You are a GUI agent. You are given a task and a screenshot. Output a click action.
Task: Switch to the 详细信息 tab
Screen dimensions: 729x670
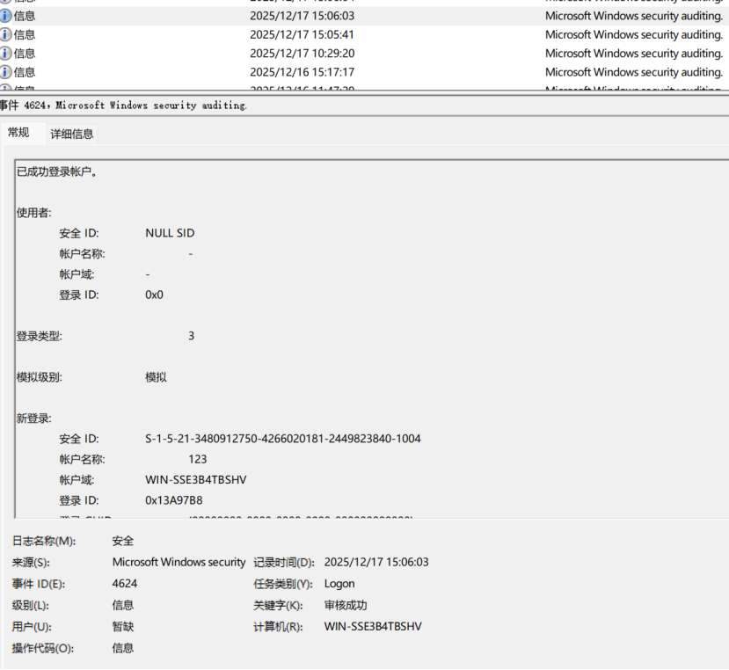[x=71, y=134]
